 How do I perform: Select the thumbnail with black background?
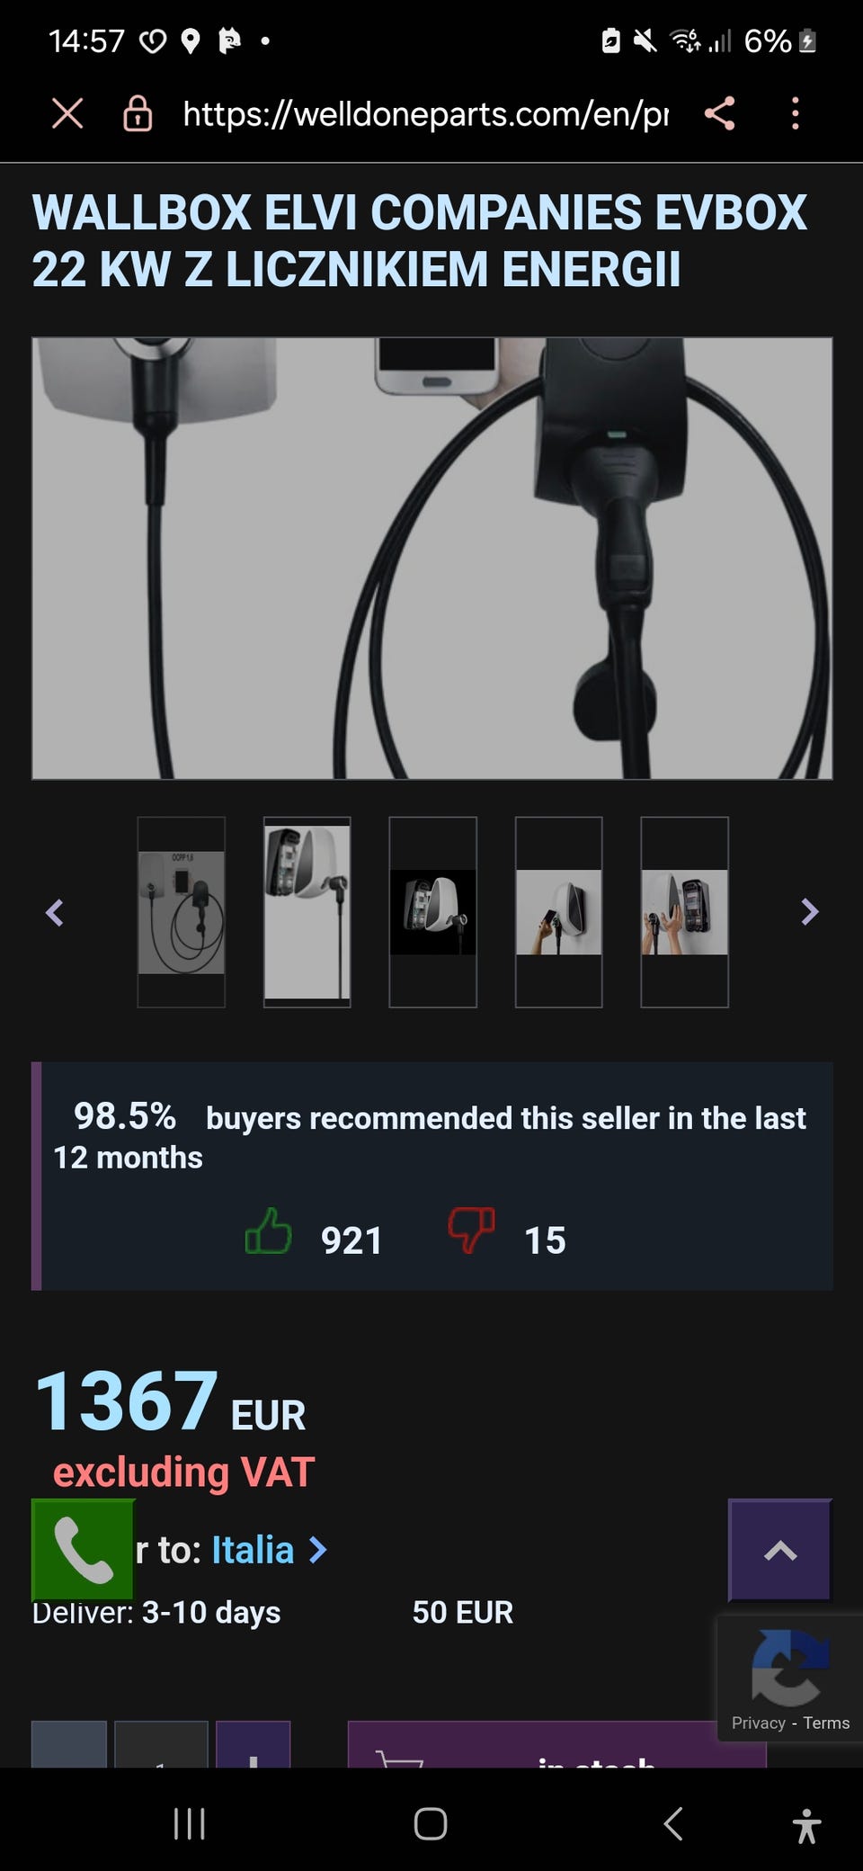432,912
